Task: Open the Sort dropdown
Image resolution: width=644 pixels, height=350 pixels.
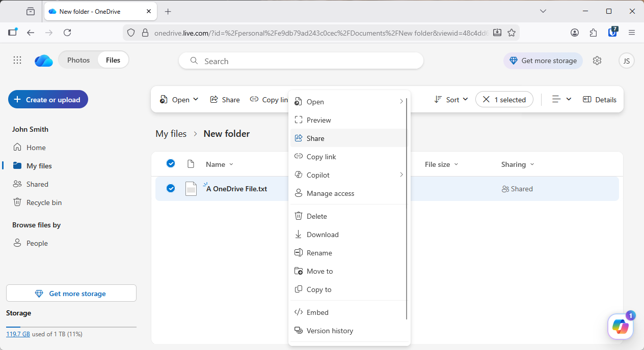Action: tap(450, 99)
